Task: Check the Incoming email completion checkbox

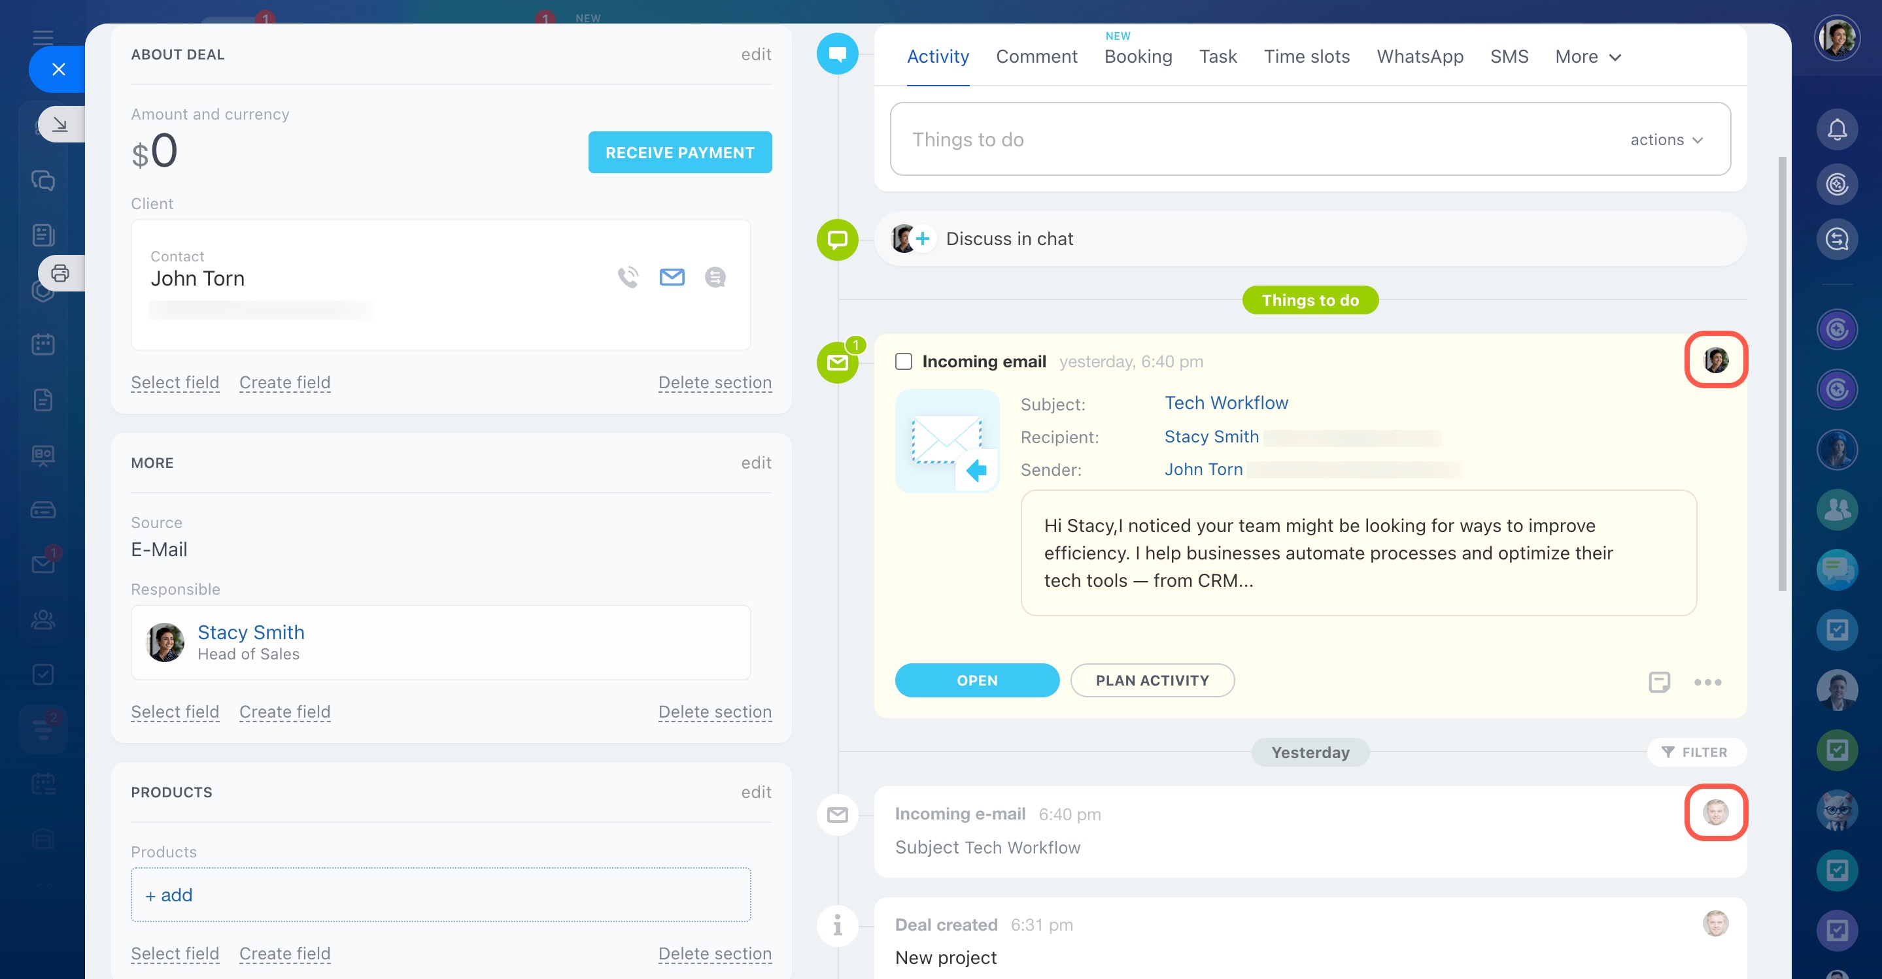Action: tap(904, 361)
